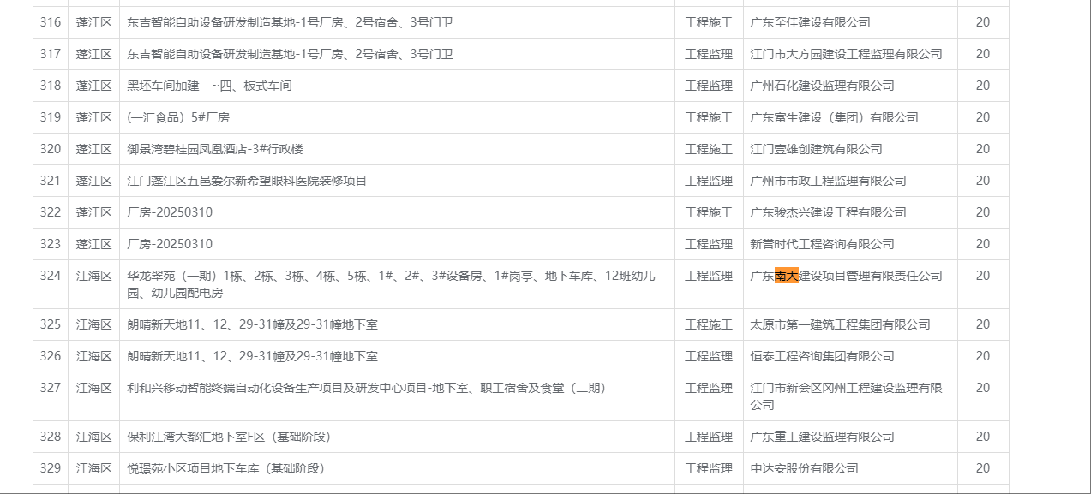Select company 新营时代工程咨询有限公司
1091x494 pixels.
(822, 244)
